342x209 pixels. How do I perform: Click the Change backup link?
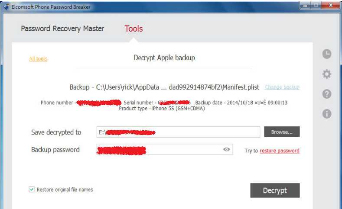point(282,87)
